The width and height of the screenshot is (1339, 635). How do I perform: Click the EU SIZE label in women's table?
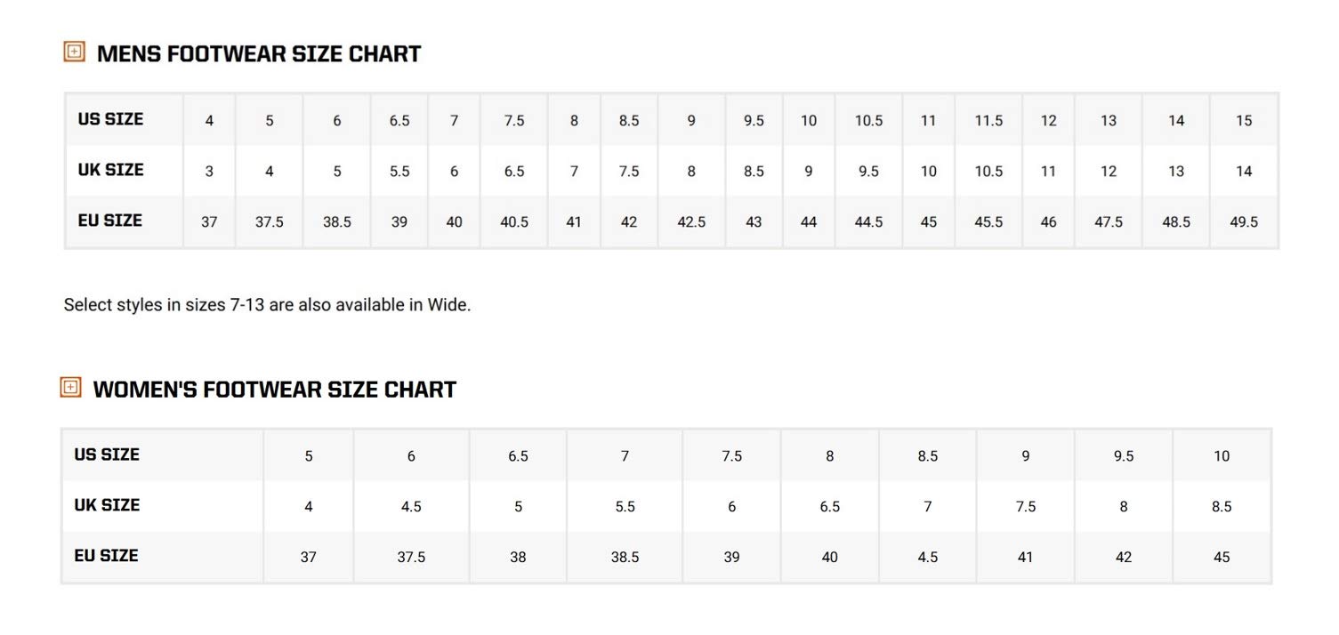click(106, 556)
